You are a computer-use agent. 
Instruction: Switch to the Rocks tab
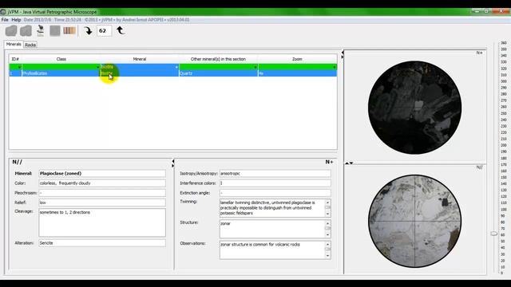click(30, 45)
